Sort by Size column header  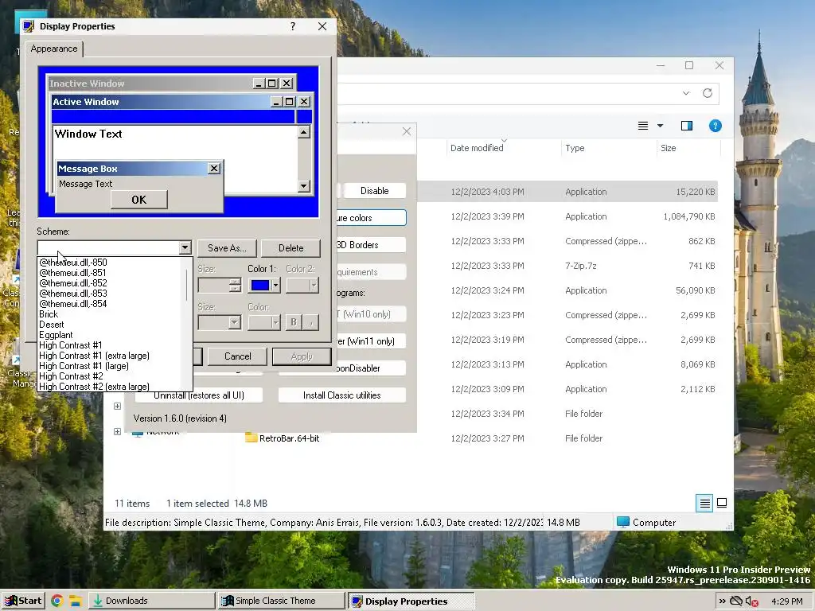669,148
